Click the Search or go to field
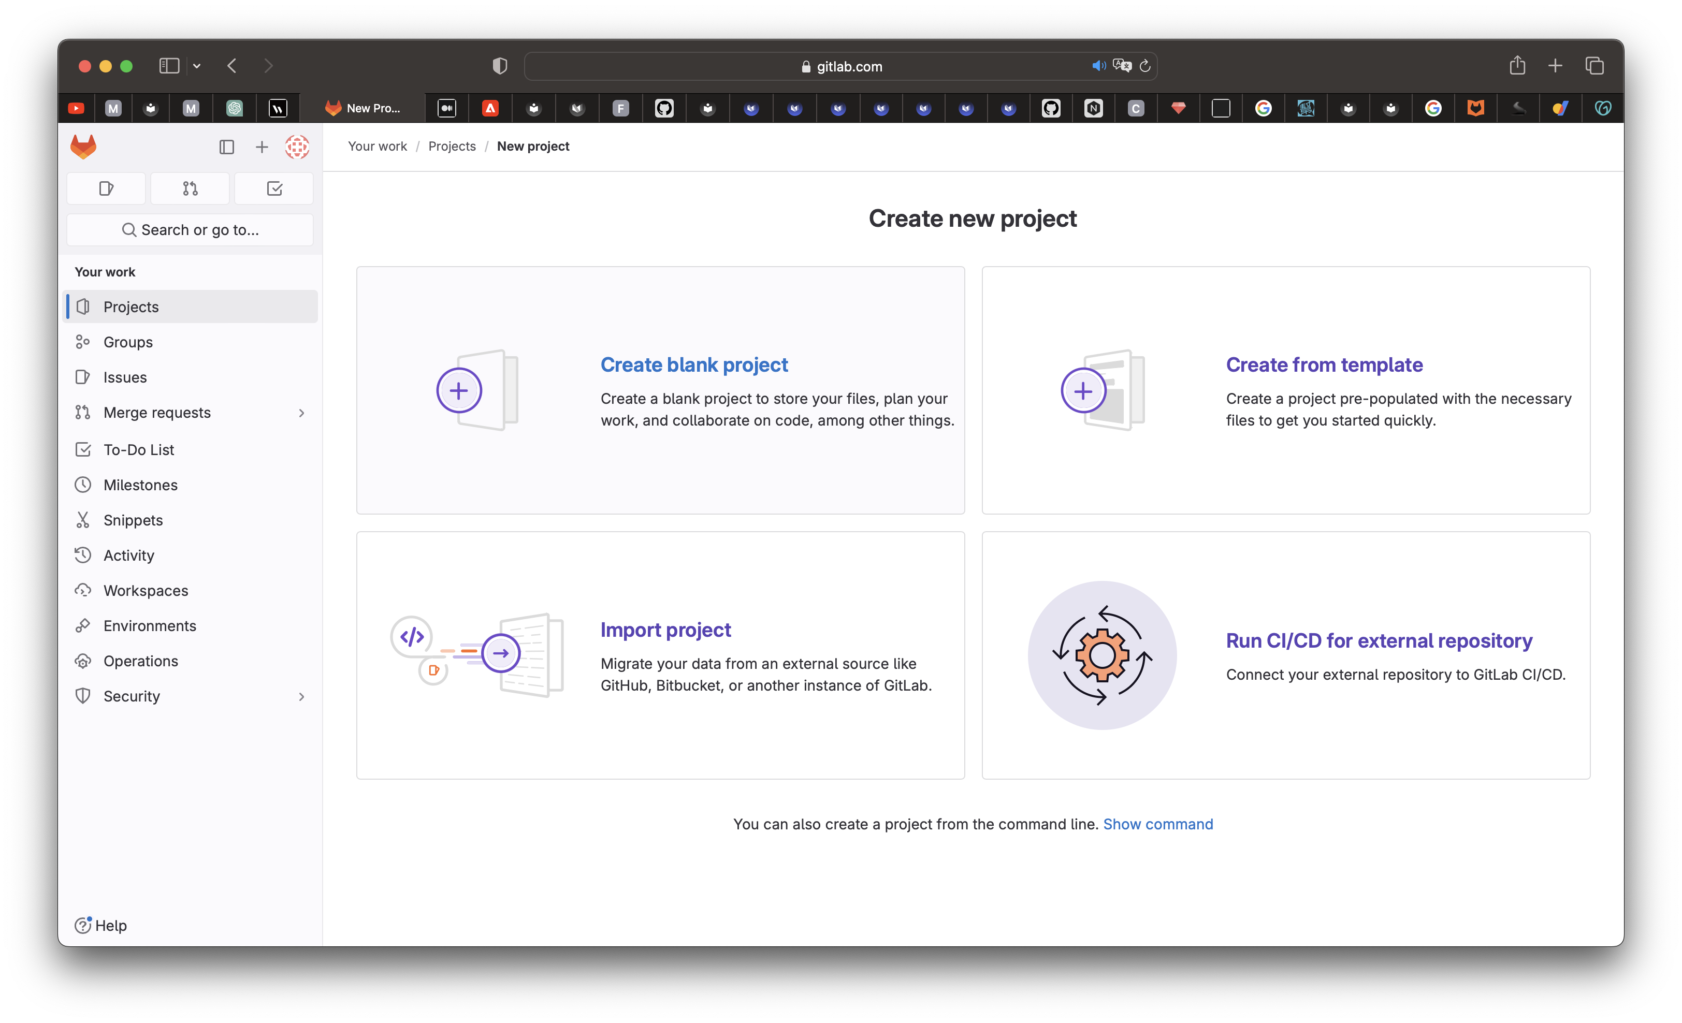Viewport: 1682px width, 1023px height. (190, 230)
